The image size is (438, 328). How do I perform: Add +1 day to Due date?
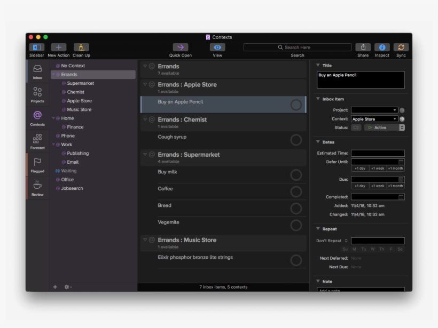(360, 186)
